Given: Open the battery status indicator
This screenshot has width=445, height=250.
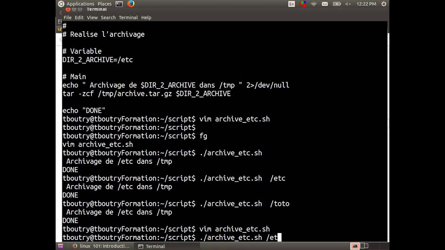Looking at the screenshot, I should 337,4.
